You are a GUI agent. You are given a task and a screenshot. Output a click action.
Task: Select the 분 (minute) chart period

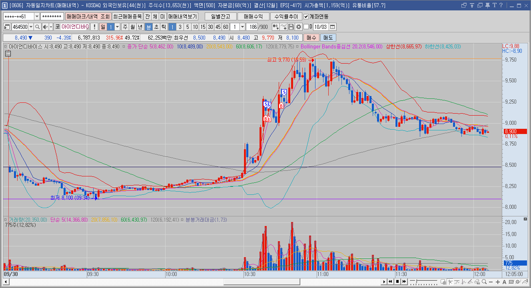149,27
